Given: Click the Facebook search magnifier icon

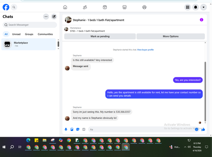Looking at the screenshot, I should [x=14, y=7].
